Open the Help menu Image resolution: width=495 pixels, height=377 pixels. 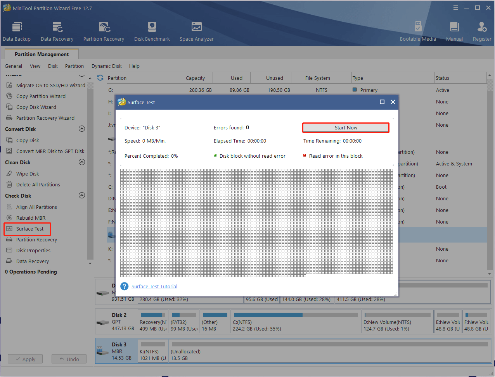[134, 66]
